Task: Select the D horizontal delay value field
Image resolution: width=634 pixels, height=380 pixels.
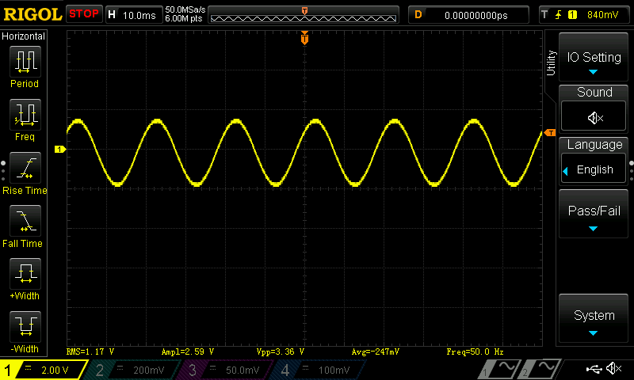Action: coord(468,15)
